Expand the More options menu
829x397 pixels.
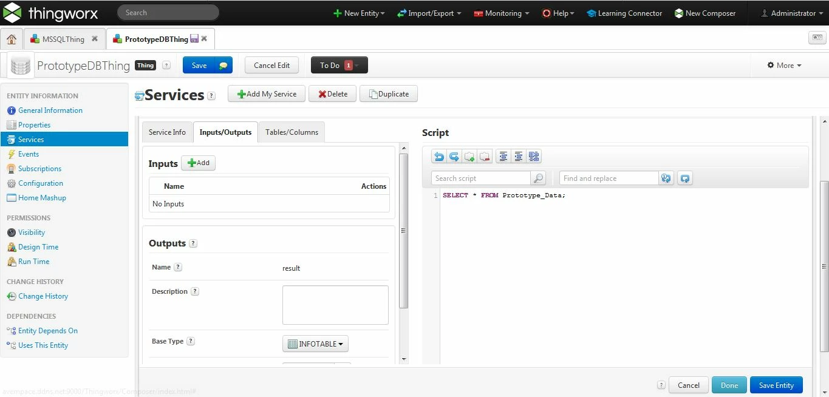784,66
